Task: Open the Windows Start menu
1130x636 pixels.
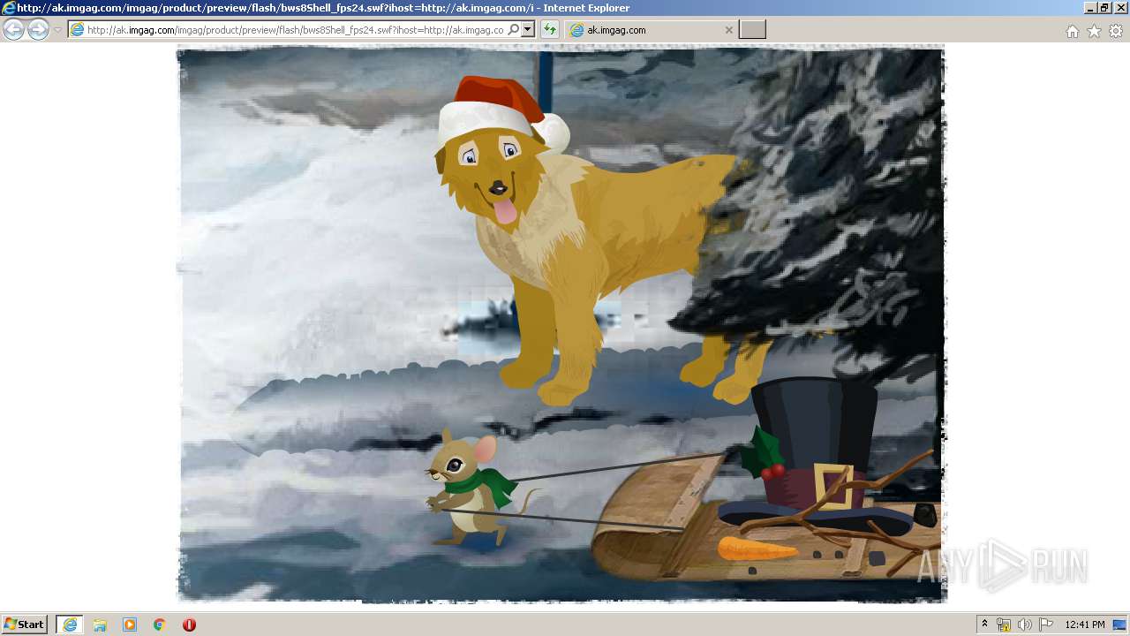Action: (25, 625)
